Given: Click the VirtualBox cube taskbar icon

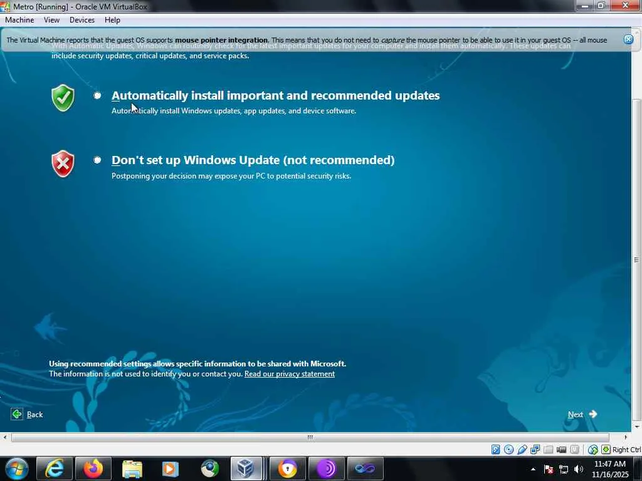Looking at the screenshot, I should 246,468.
